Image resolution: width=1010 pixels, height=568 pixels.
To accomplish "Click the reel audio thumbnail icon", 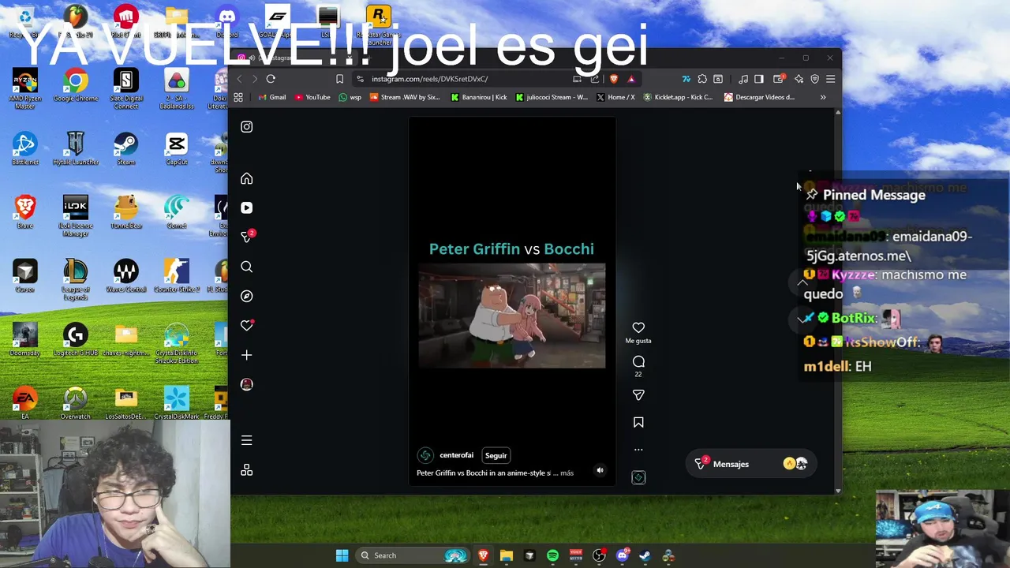I will (x=638, y=477).
